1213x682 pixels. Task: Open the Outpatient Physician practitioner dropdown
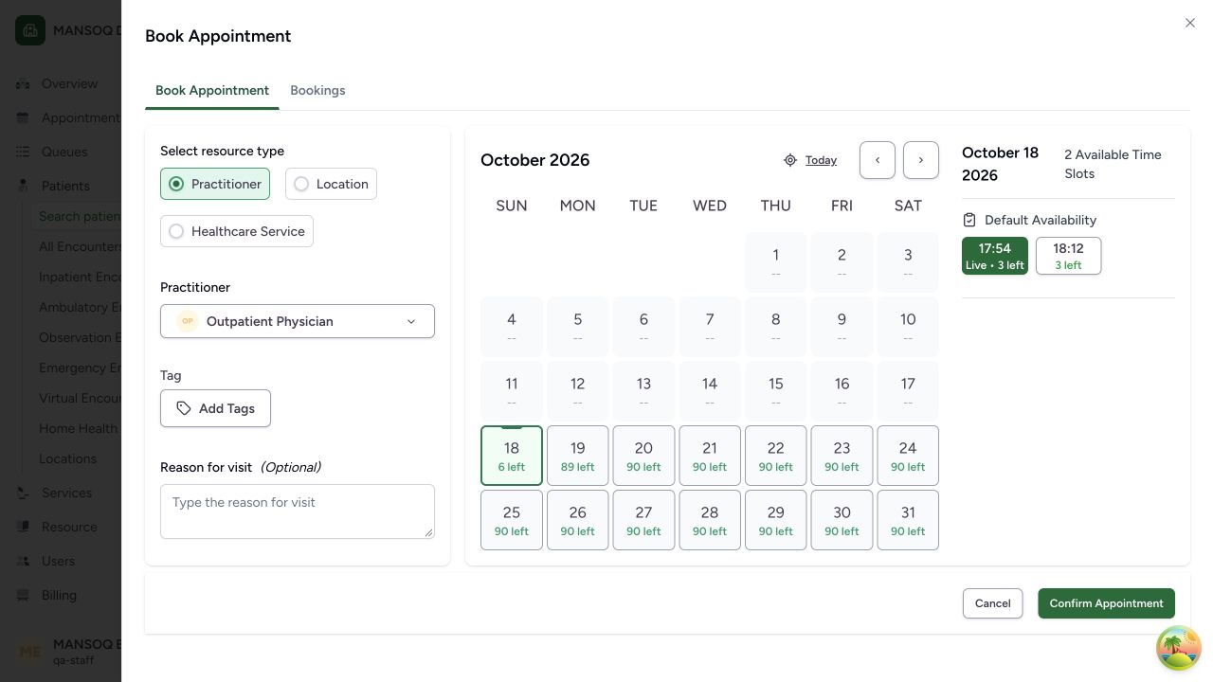298,321
